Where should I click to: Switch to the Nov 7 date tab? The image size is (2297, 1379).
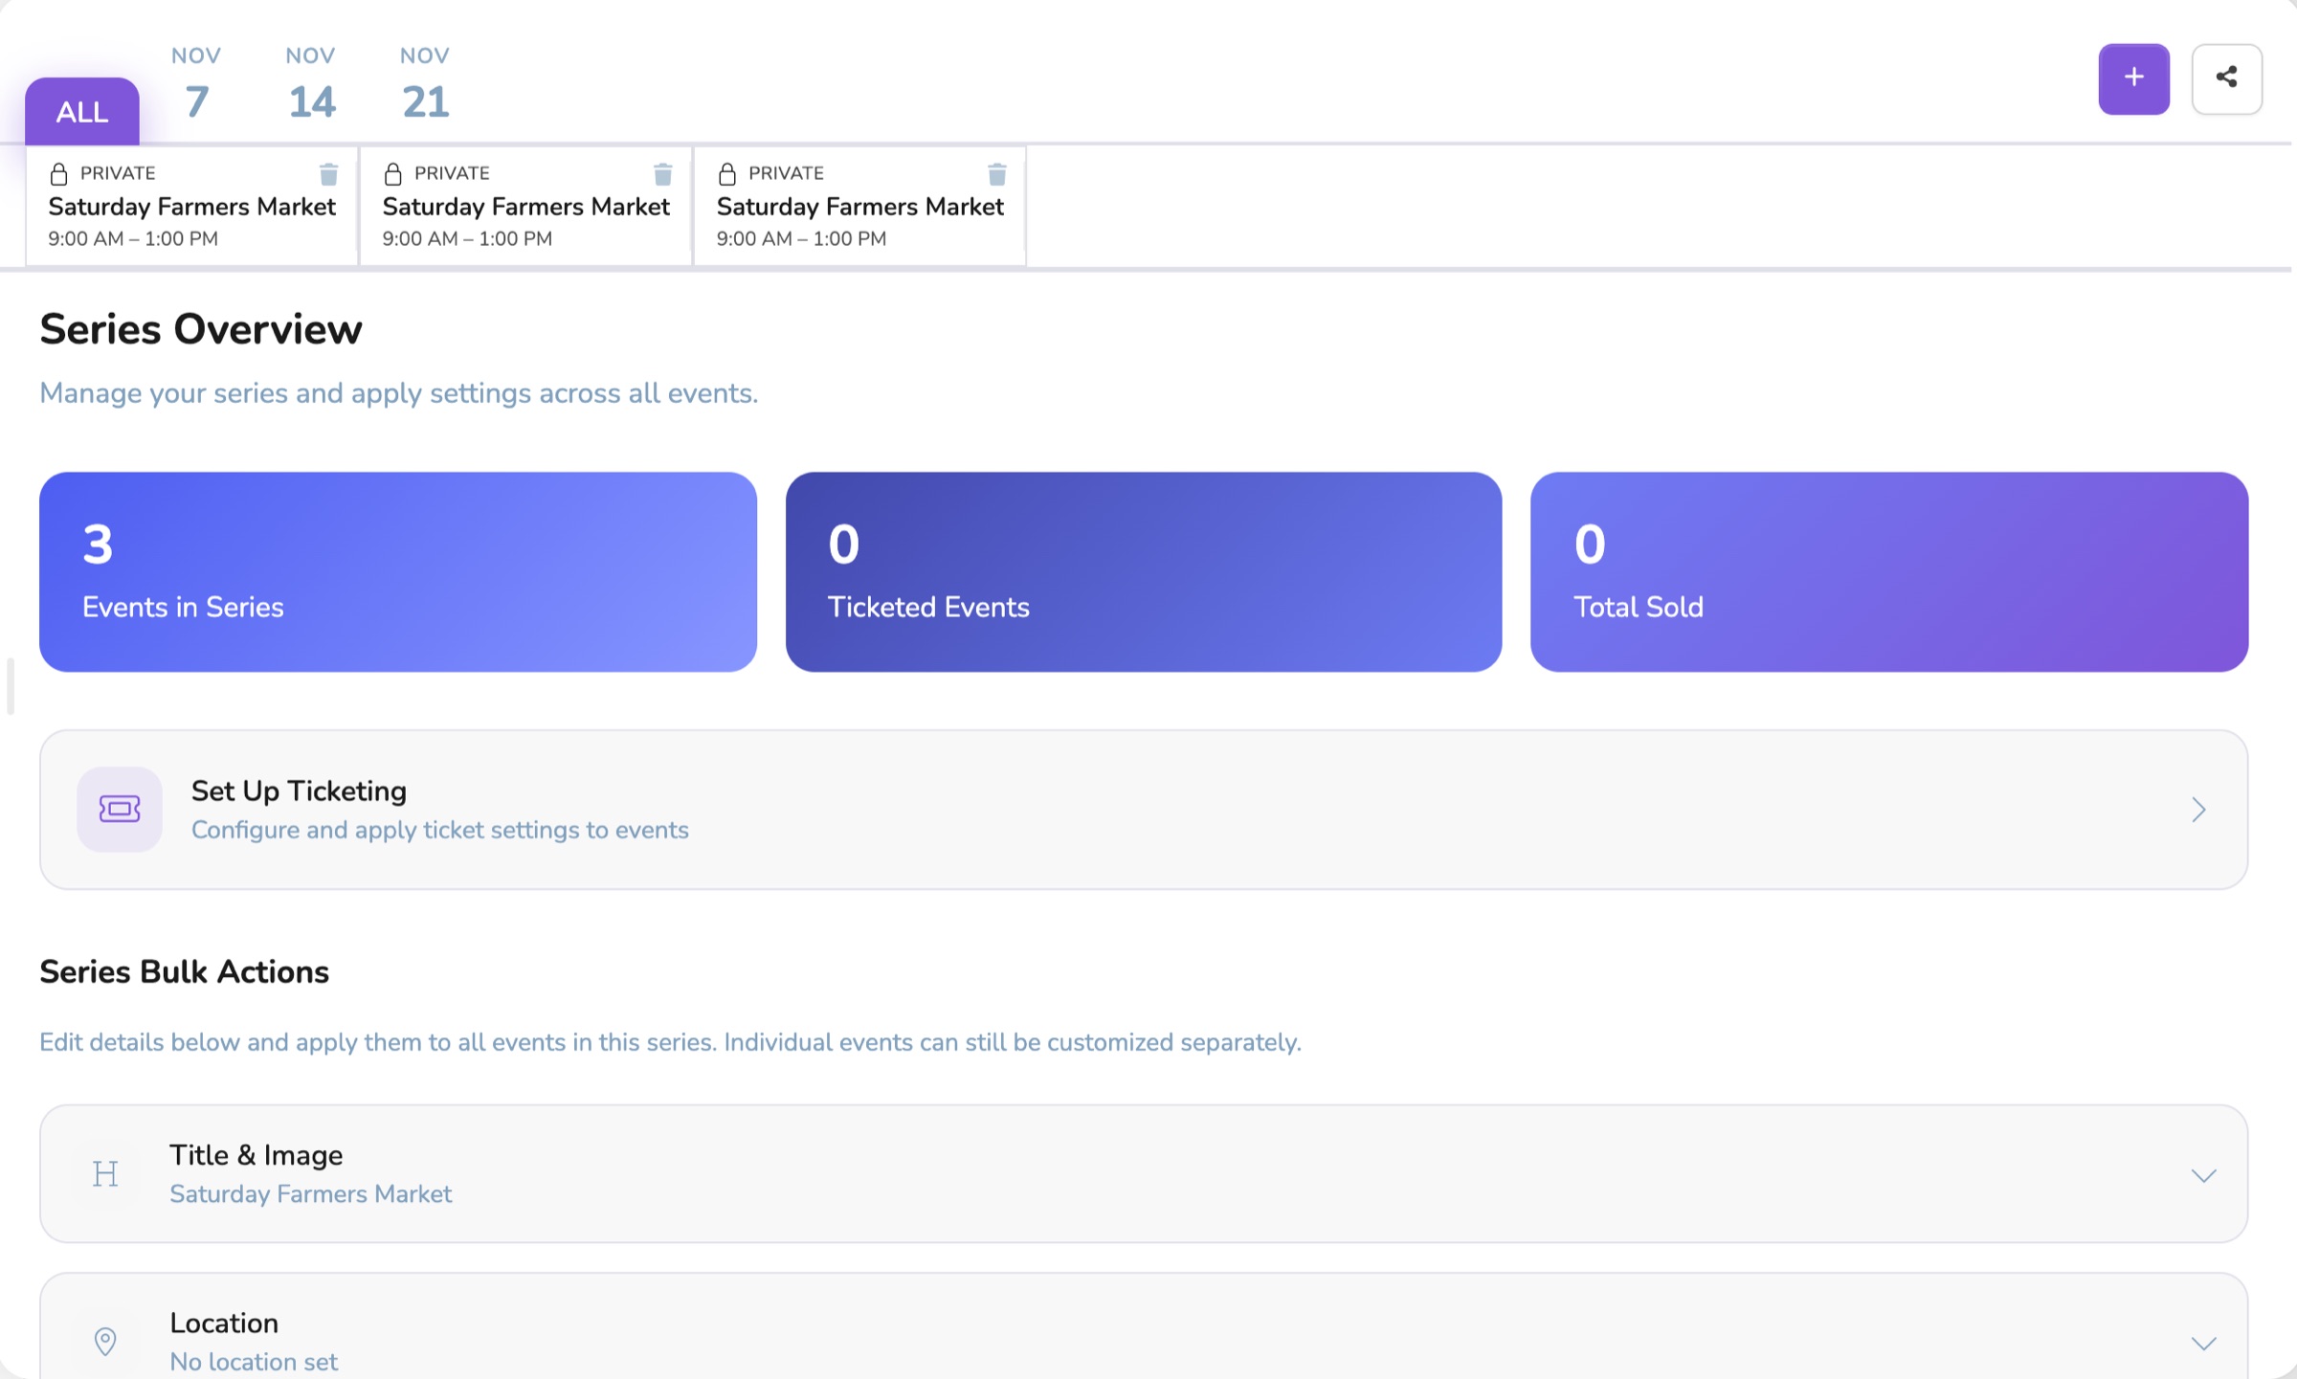point(196,83)
